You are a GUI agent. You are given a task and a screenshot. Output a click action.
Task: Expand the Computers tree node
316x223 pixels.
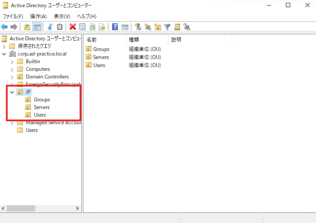12,70
